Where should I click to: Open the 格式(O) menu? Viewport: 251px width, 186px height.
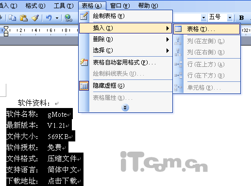pos(35,6)
